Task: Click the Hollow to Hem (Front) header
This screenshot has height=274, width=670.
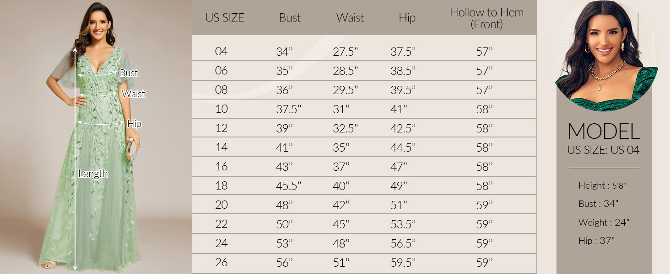Action: pyautogui.click(x=486, y=18)
